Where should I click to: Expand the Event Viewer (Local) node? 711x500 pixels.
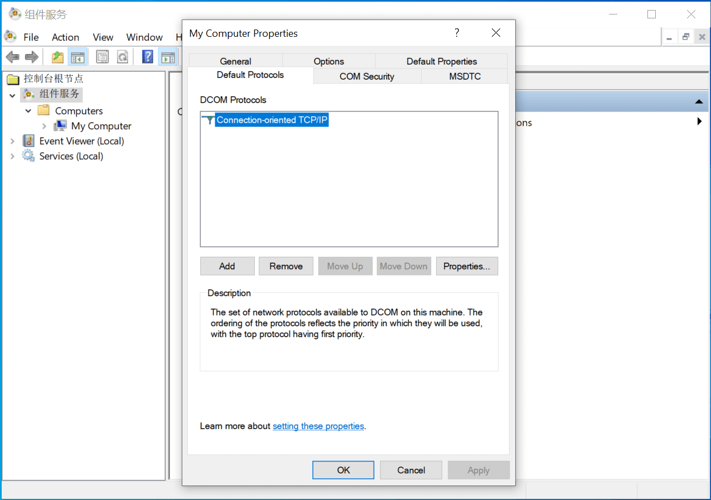click(12, 141)
